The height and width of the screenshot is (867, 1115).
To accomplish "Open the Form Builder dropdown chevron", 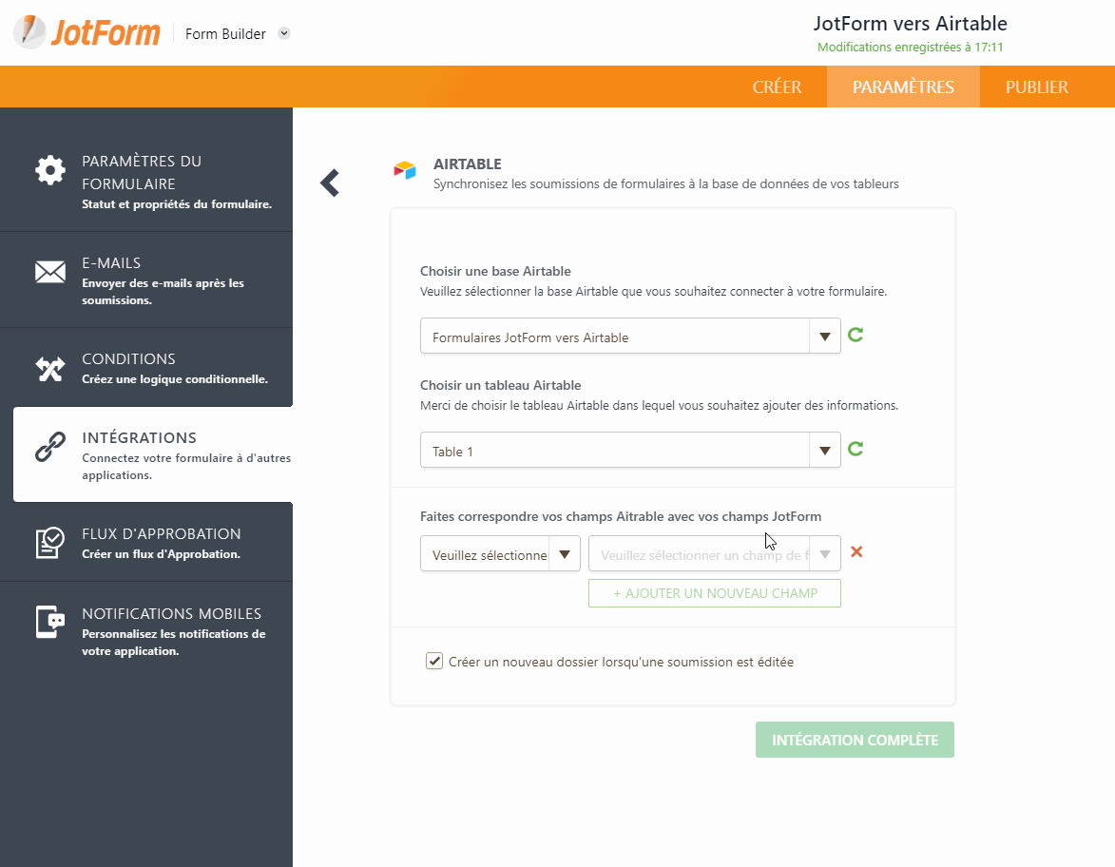I will pos(283,33).
